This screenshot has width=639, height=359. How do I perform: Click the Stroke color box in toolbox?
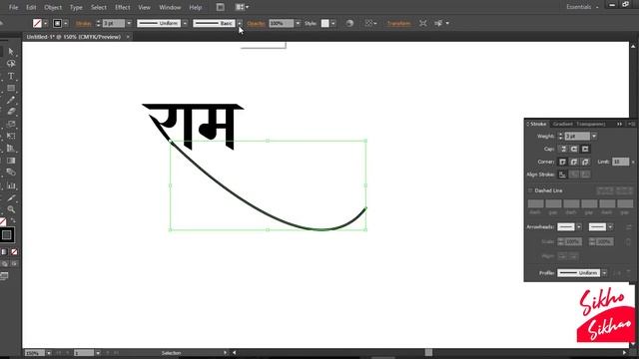7,235
